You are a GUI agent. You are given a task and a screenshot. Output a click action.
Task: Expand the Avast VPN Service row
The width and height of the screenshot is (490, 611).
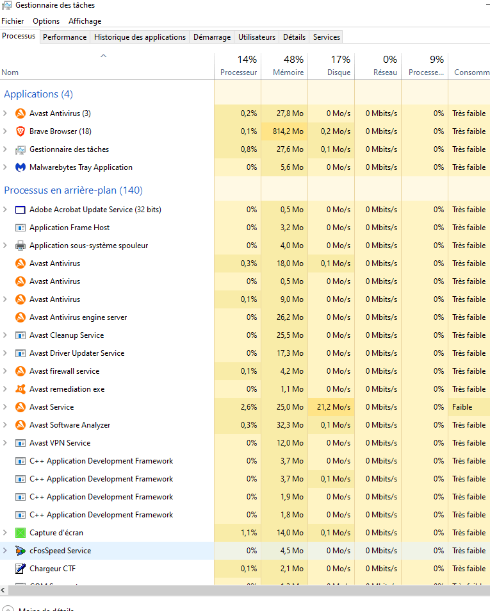coord(4,443)
